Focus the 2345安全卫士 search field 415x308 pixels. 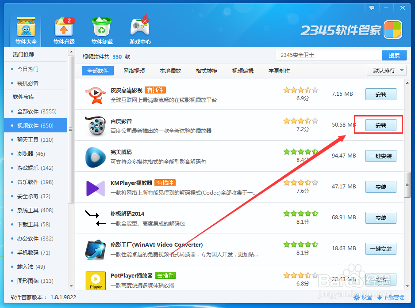pyautogui.click(x=329, y=55)
